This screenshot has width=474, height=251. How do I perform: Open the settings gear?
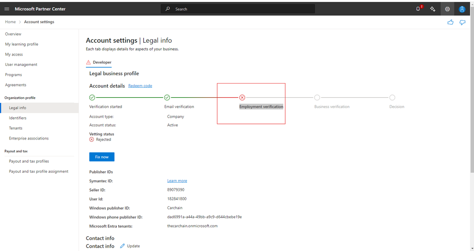[x=447, y=9]
